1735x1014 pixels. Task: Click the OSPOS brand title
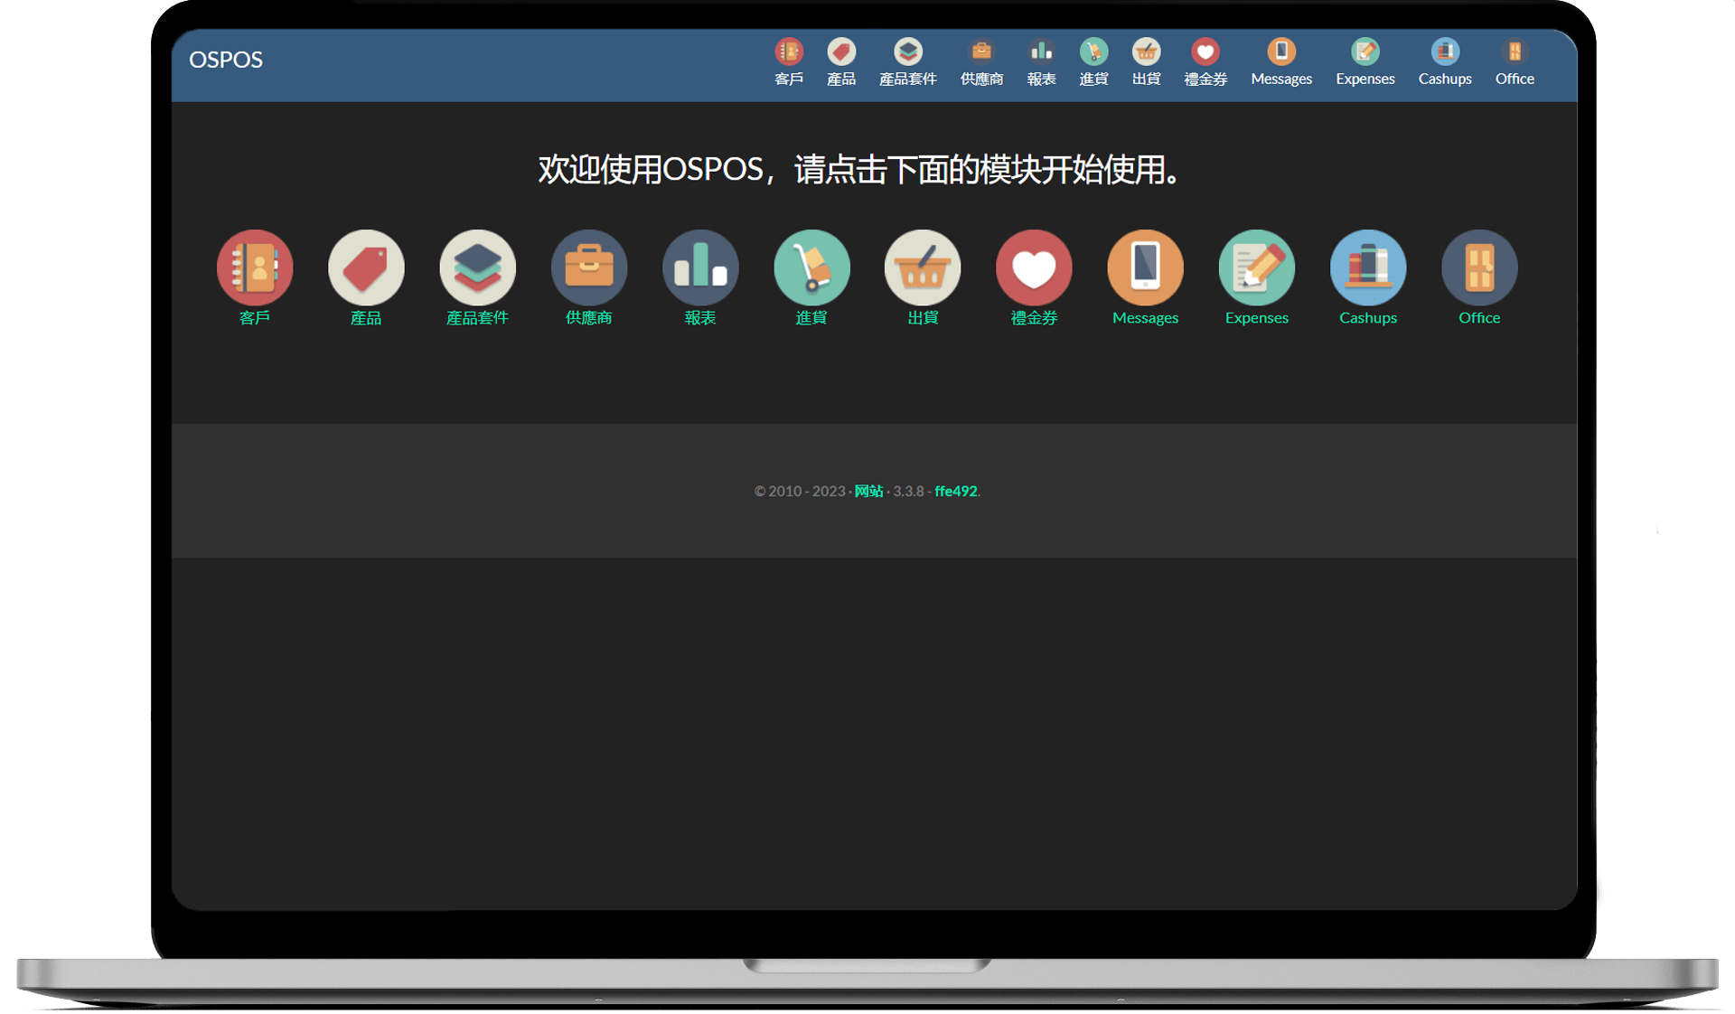[x=226, y=60]
